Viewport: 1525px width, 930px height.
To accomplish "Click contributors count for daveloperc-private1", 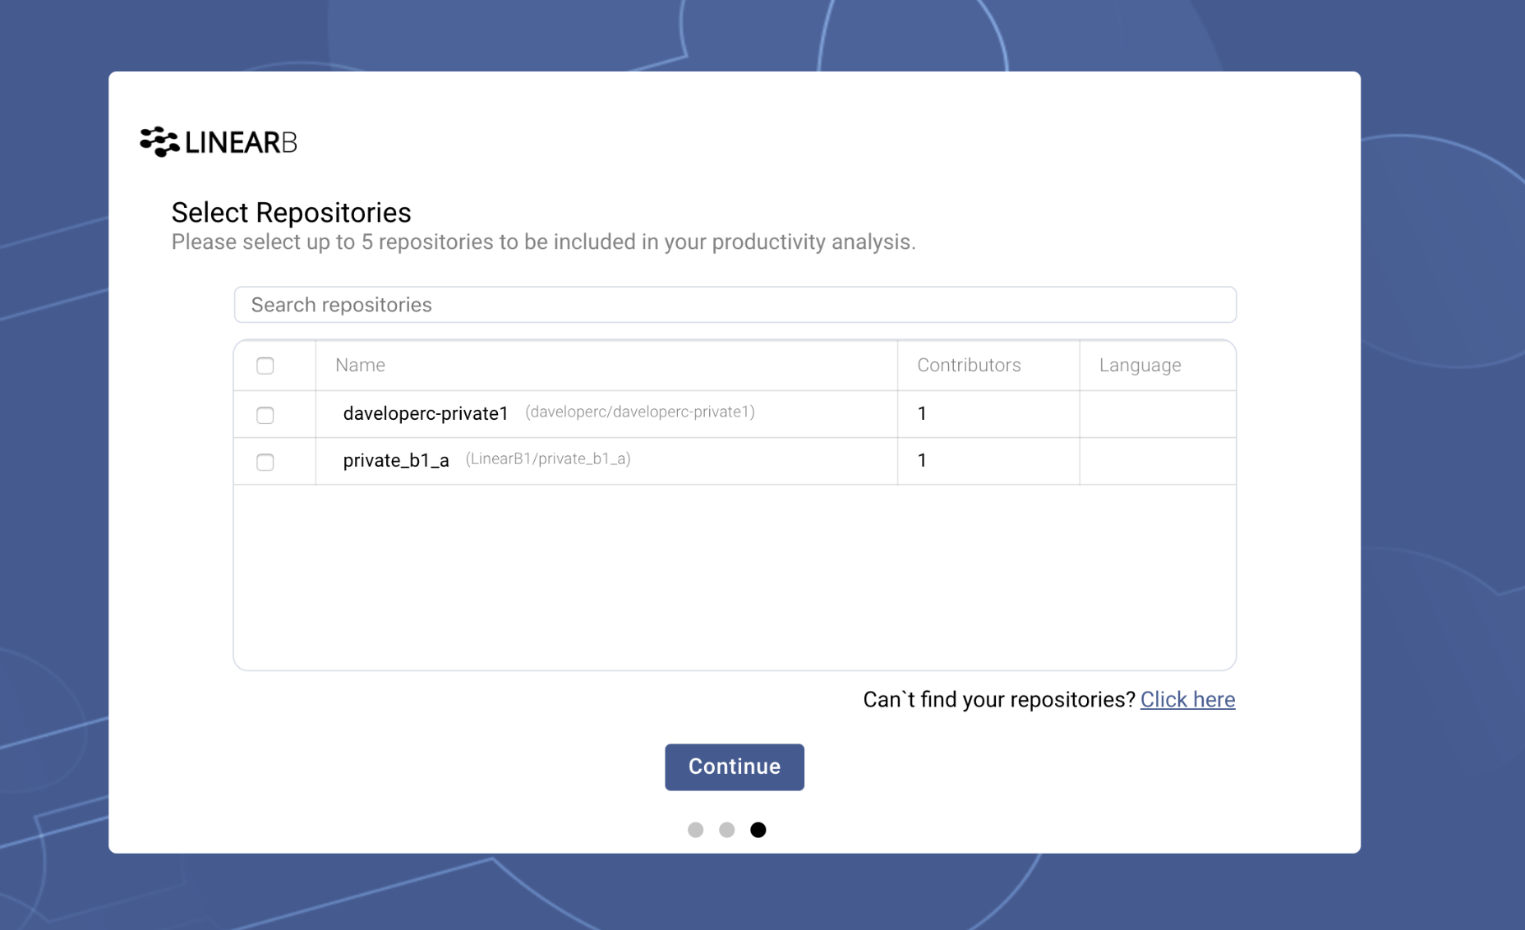I will click(x=922, y=414).
